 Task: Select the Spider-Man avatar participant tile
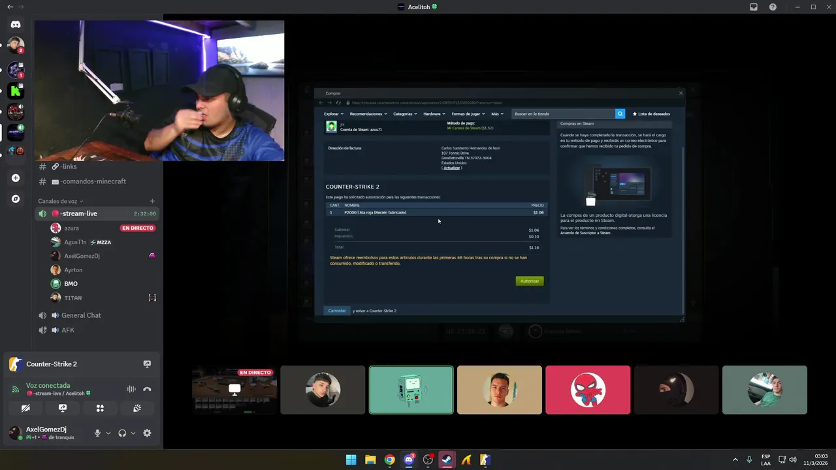[x=588, y=390]
